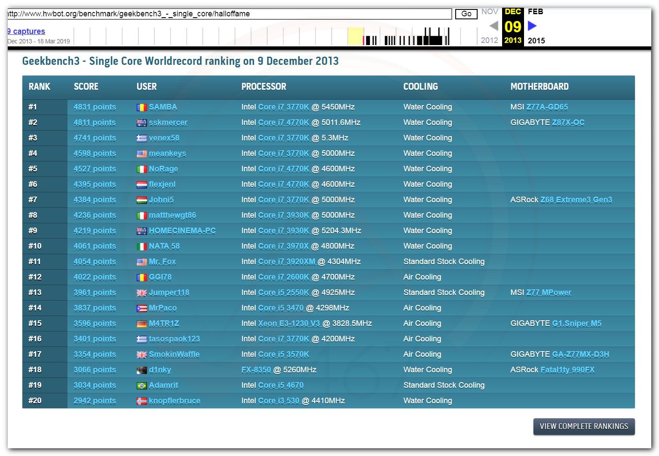Viewport: 659px width, 456px height.
Task: Open Z68 Extreme3 Gen3 motherboard link
Action: pos(576,200)
